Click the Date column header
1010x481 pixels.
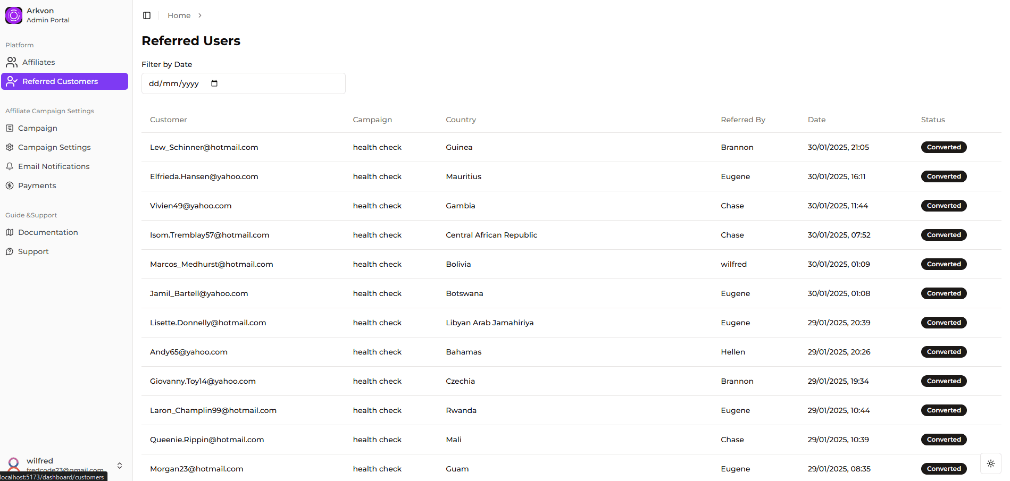pos(816,120)
